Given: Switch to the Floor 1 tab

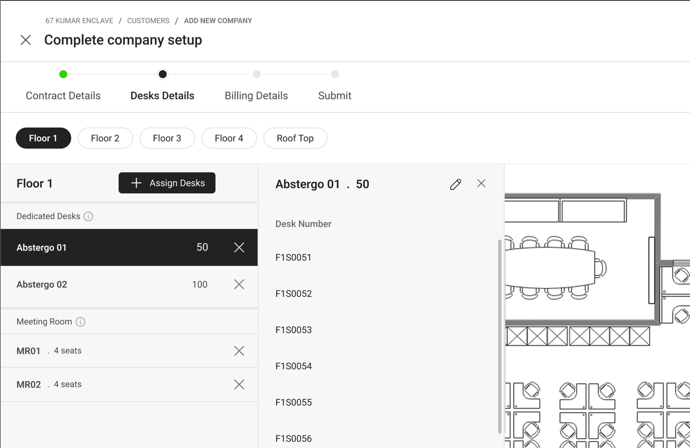Looking at the screenshot, I should tap(43, 138).
